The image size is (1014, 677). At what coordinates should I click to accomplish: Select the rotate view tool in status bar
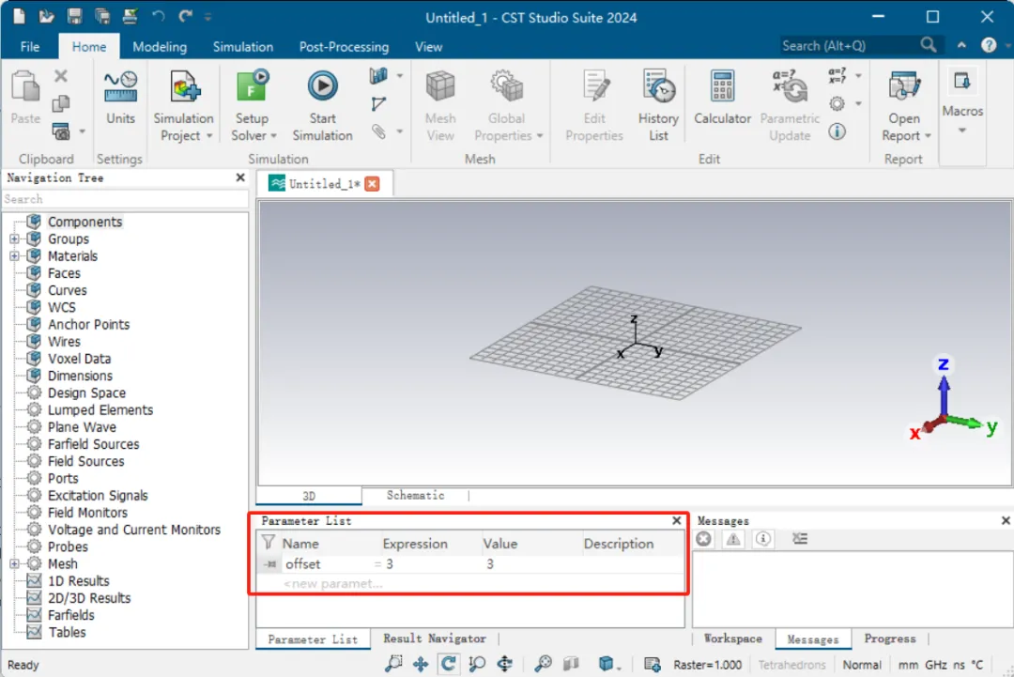[448, 664]
